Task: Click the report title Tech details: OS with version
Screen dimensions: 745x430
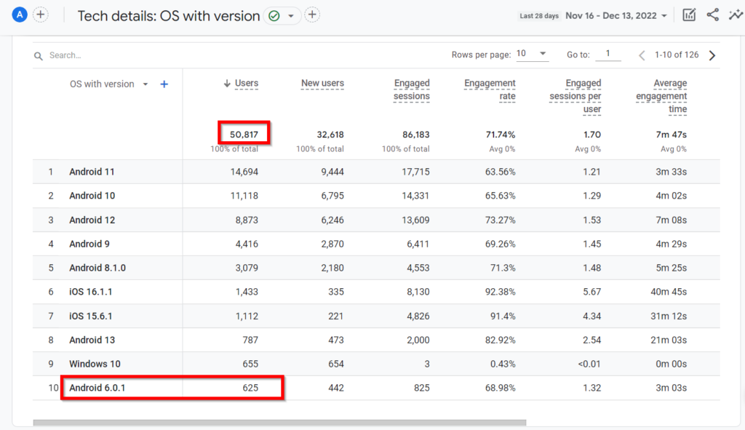Action: (x=169, y=16)
